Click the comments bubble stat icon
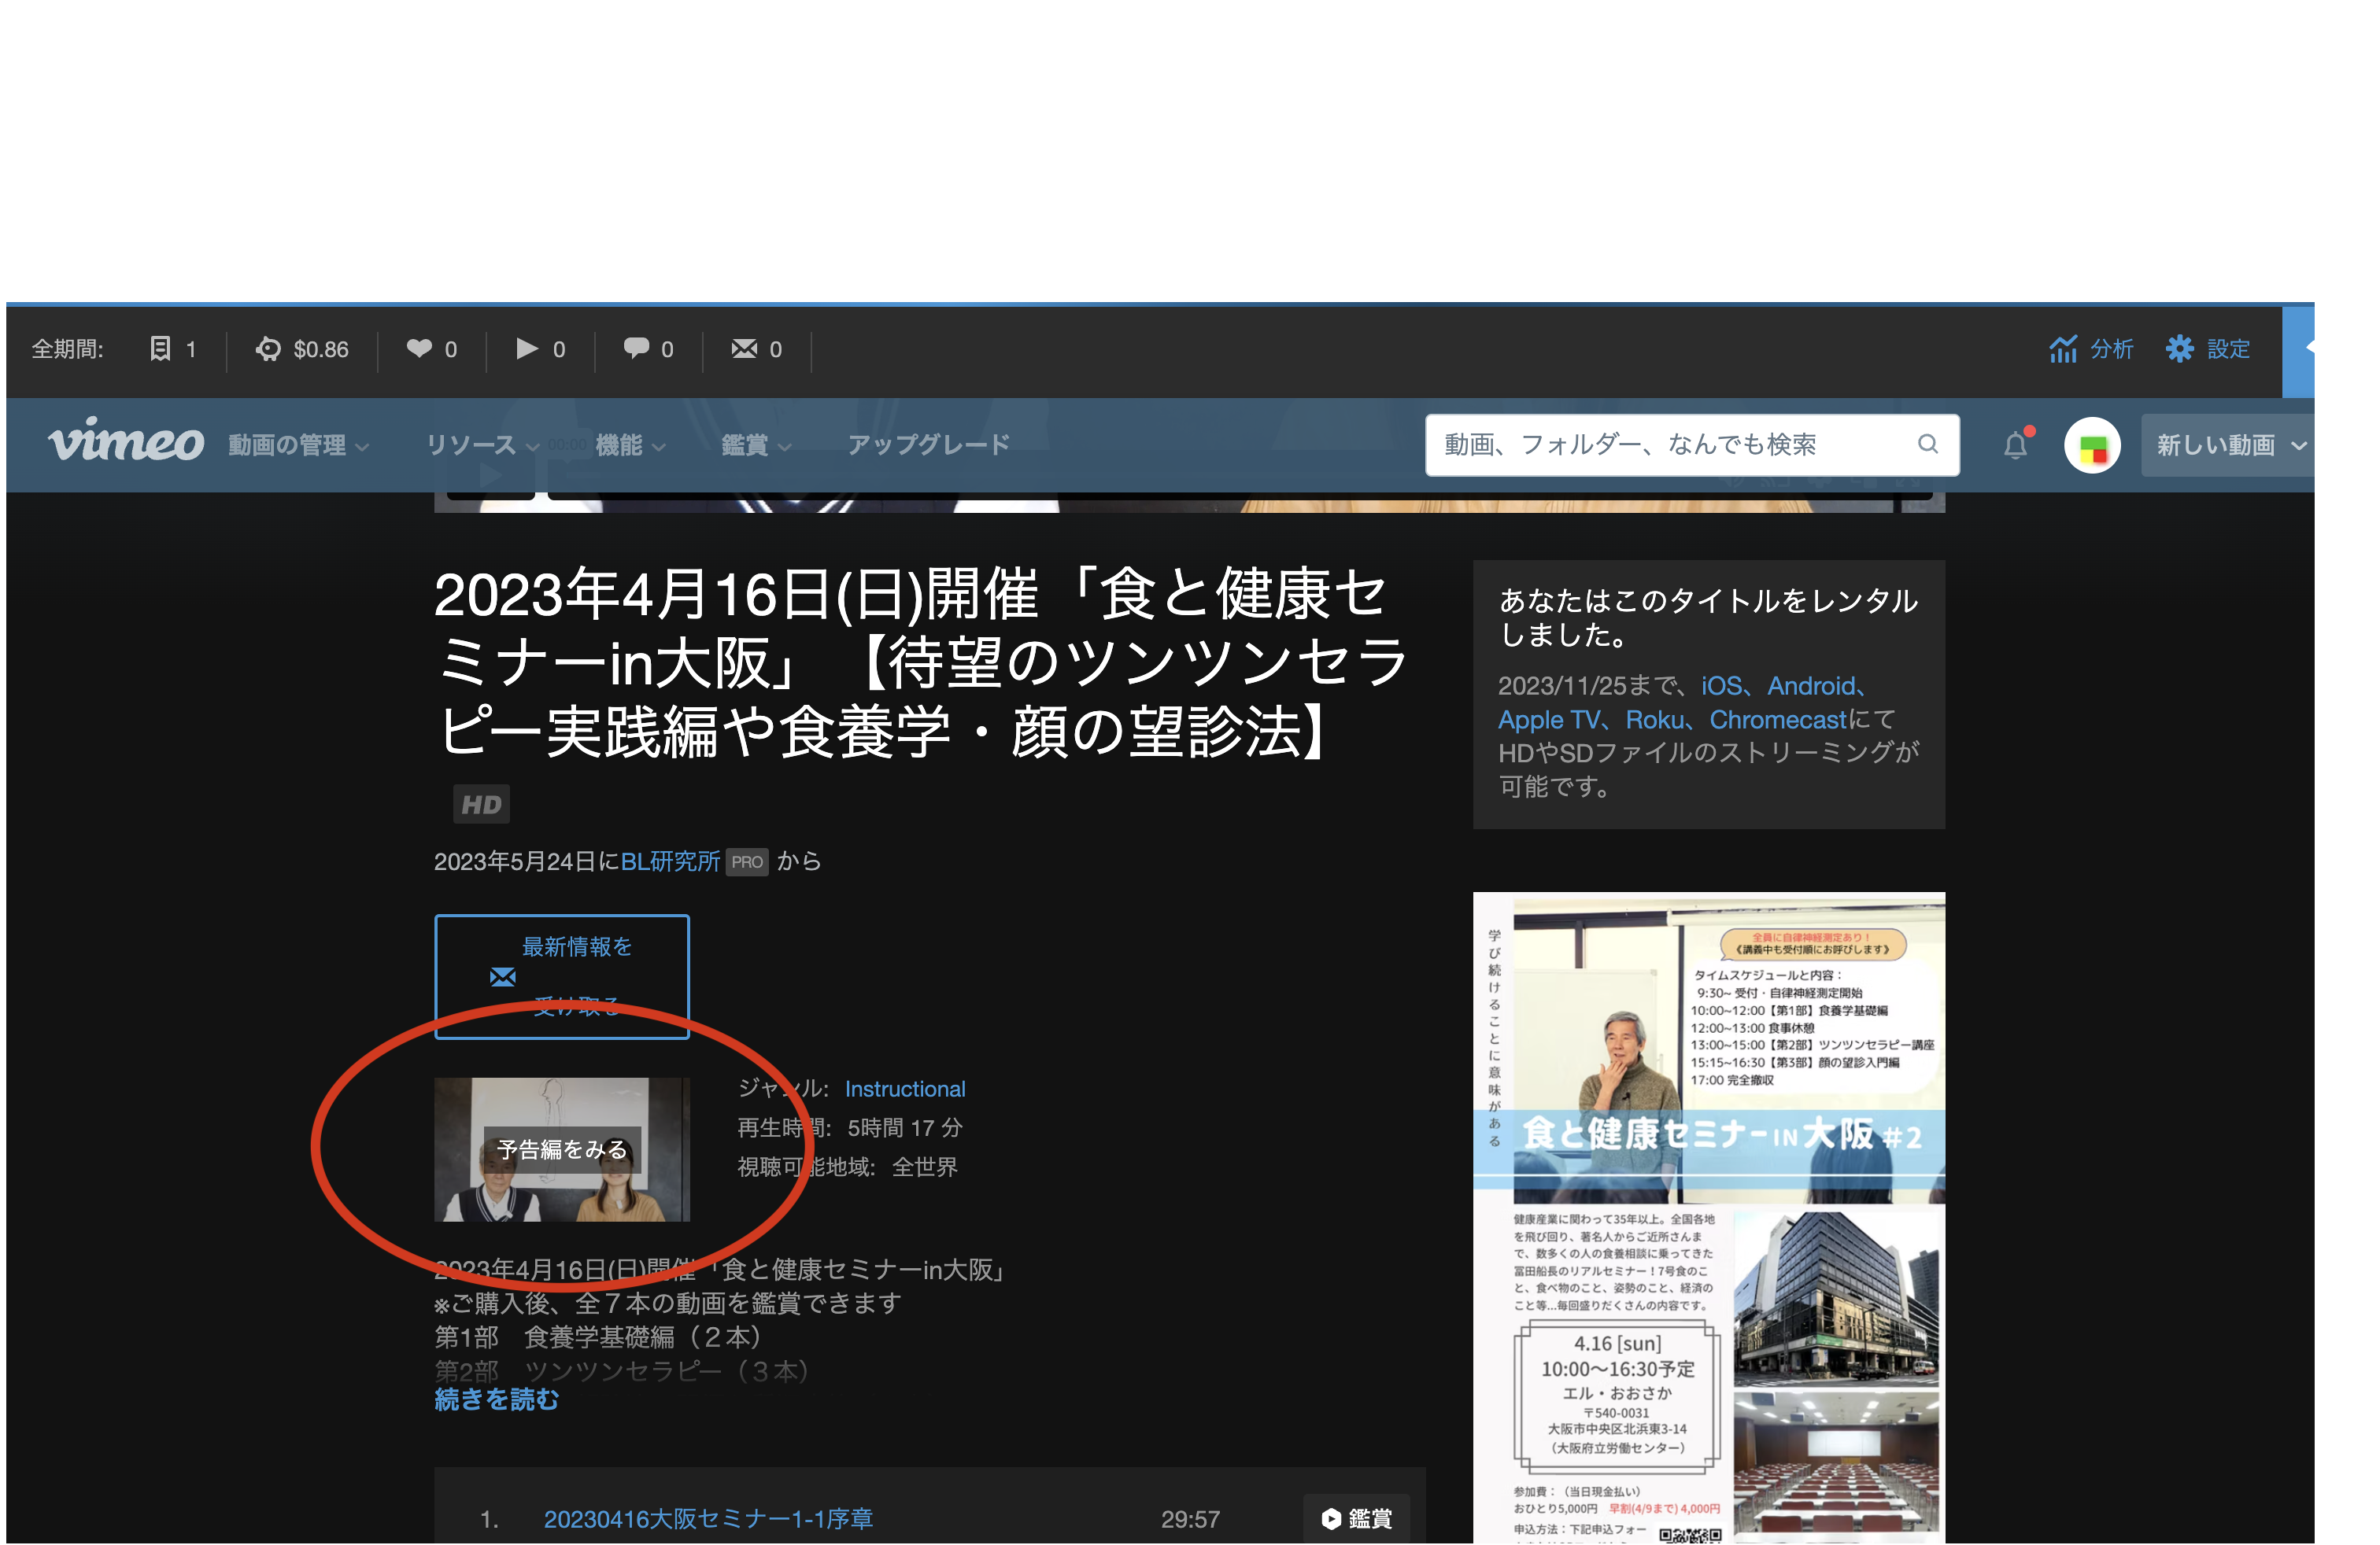The width and height of the screenshot is (2380, 1545). 636,348
